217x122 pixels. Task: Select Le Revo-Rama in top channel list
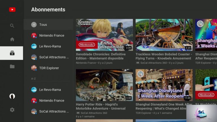point(50,46)
